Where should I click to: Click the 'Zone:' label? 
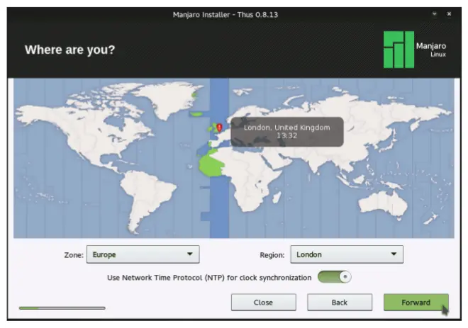point(74,255)
